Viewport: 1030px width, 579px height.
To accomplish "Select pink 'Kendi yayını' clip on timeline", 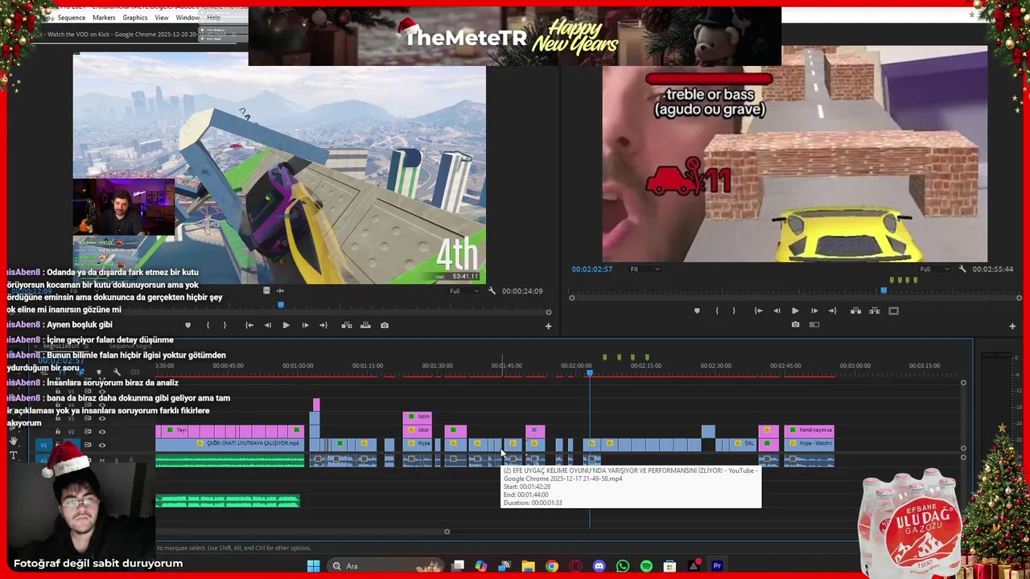I will 809,431.
